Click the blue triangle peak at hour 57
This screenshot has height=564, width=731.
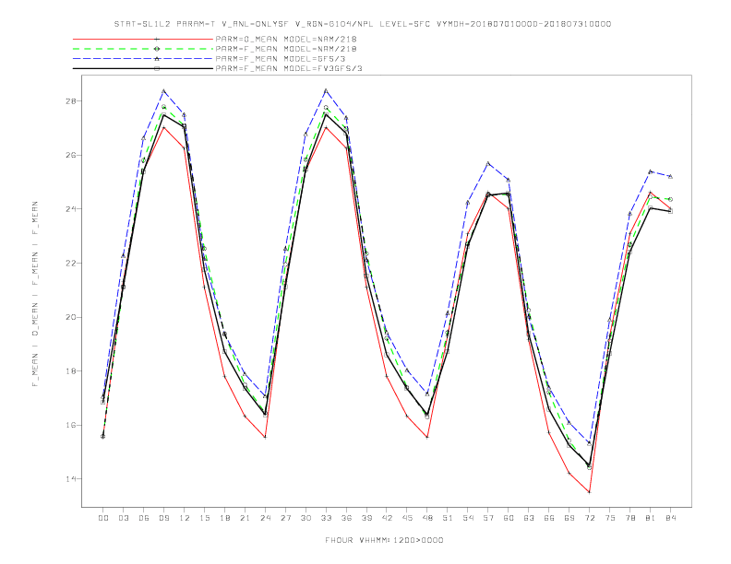(488, 164)
